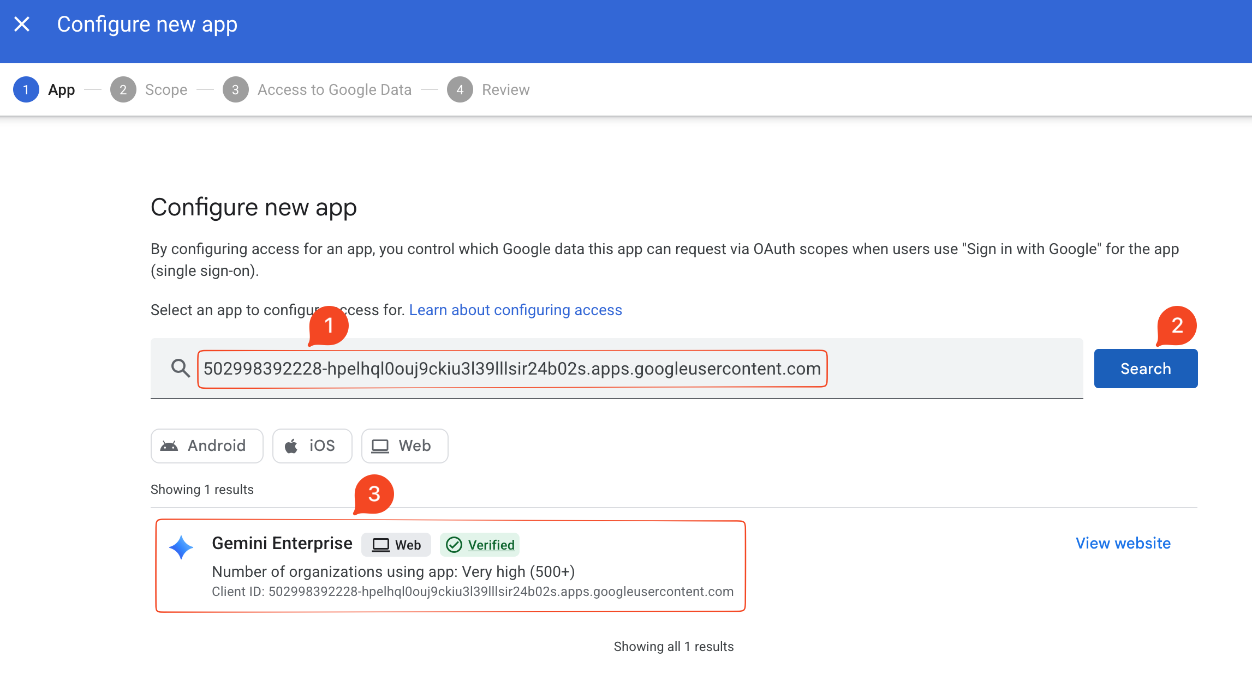
Task: Close the Configure new app dialog
Action: pos(22,24)
